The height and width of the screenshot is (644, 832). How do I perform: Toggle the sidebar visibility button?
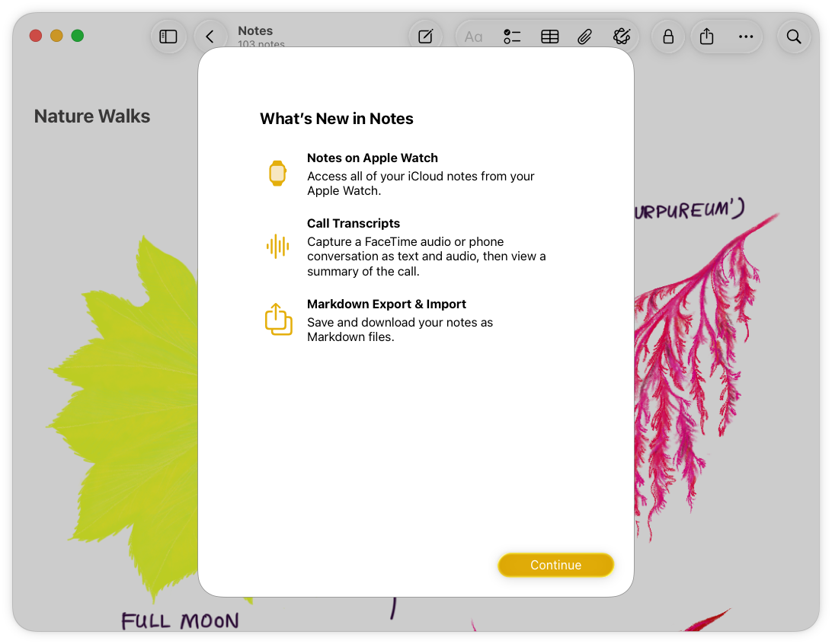[x=168, y=36]
